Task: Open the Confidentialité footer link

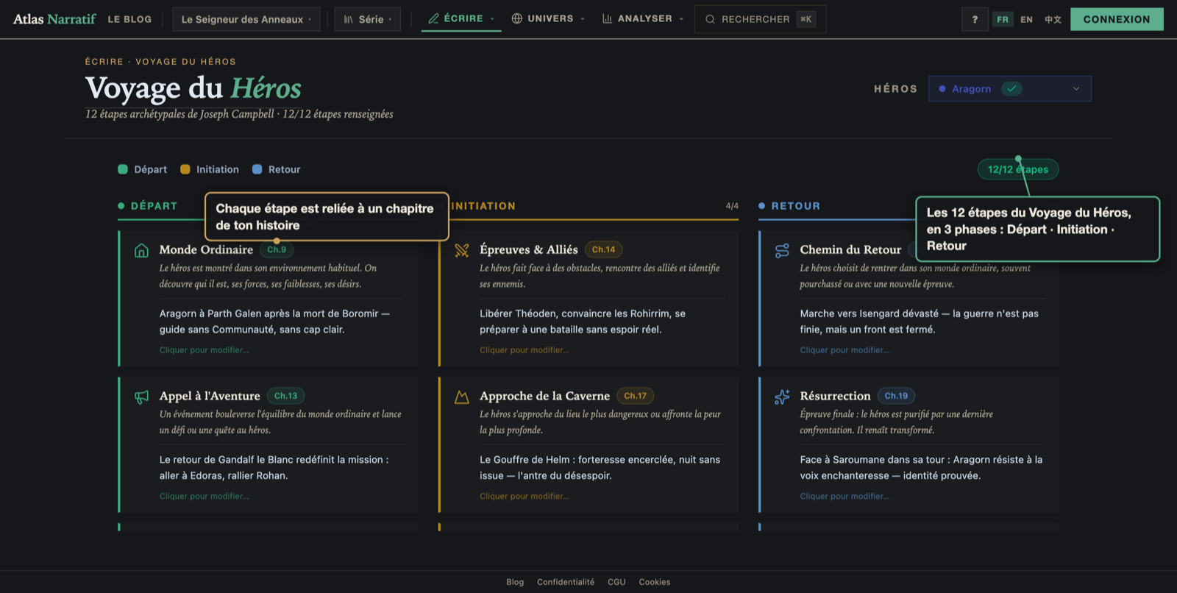Action: (566, 582)
